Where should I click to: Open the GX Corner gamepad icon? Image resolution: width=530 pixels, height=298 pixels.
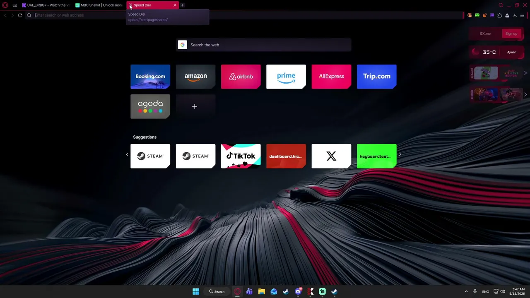(15, 5)
